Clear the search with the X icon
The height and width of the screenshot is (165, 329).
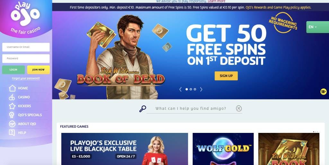tap(239, 109)
